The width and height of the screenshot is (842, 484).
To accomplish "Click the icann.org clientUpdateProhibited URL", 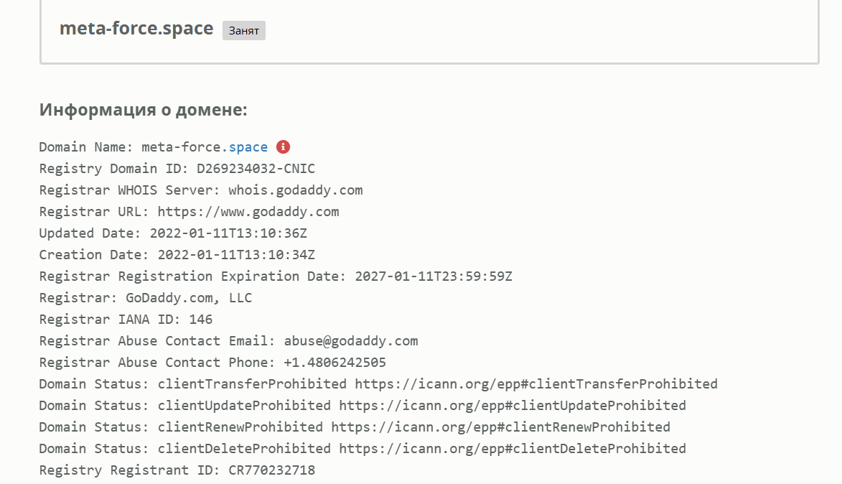I will 513,406.
